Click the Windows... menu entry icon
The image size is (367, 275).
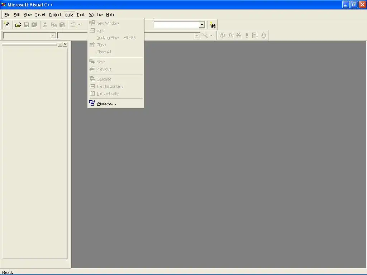(92, 103)
